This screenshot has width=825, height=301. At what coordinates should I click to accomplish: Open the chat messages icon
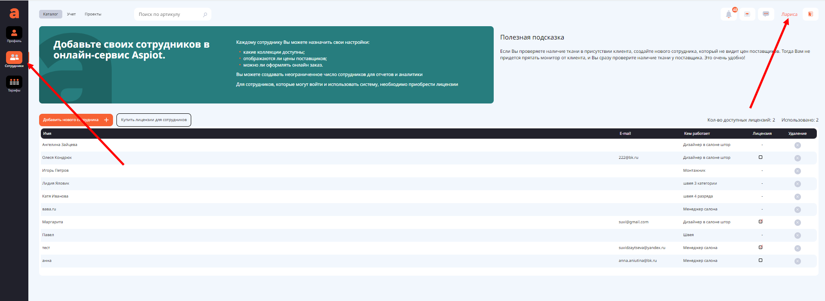(x=766, y=14)
